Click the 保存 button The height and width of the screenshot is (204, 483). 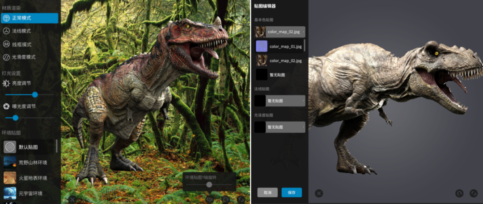(292, 193)
